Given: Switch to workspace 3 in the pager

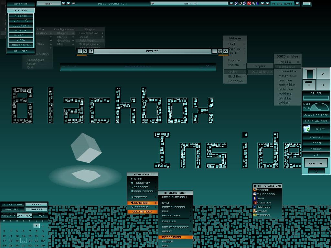Looking at the screenshot, I should pyautogui.click(x=323, y=74).
